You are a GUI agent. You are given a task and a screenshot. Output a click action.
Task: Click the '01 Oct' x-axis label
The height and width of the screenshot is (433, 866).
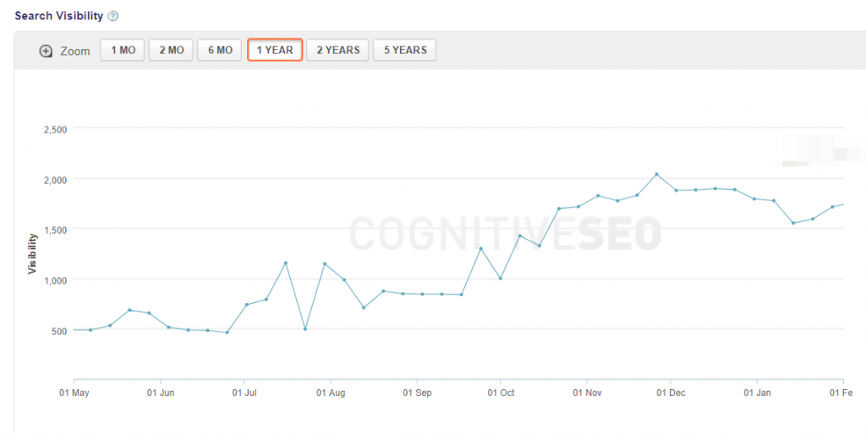(x=501, y=392)
